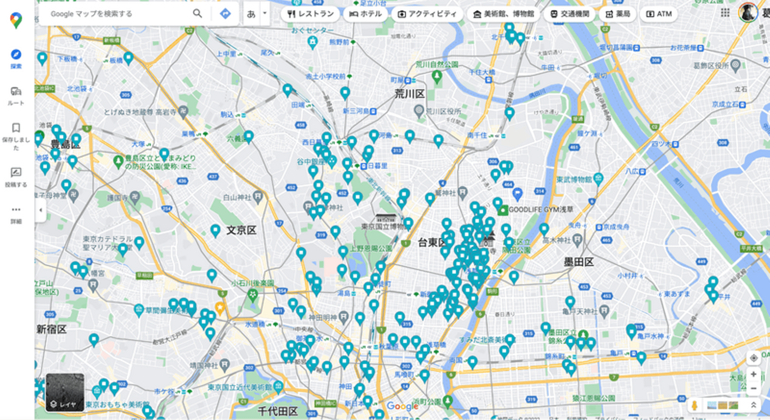
Task: Click the あ input mode button
Action: 251,13
